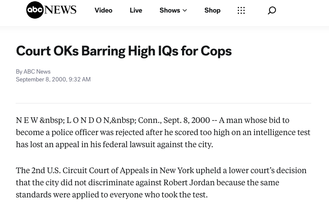This screenshot has width=329, height=213.
Task: Click the round abc logo
Action: [35, 10]
